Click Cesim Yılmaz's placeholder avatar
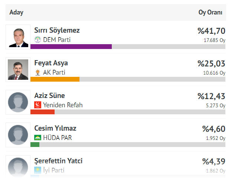Image resolution: width=241 pixels, height=180 pixels. [18, 135]
